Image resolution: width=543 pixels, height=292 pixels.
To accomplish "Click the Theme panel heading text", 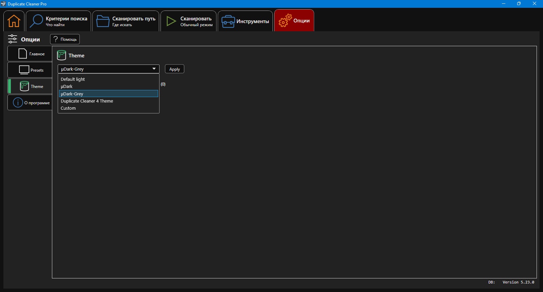I will 76,56.
